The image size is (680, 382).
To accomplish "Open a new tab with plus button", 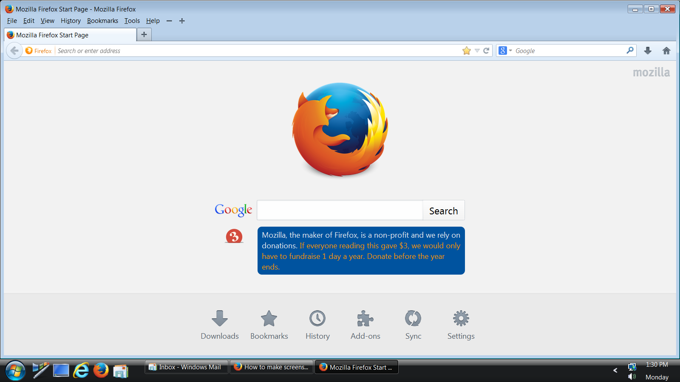I will [144, 34].
